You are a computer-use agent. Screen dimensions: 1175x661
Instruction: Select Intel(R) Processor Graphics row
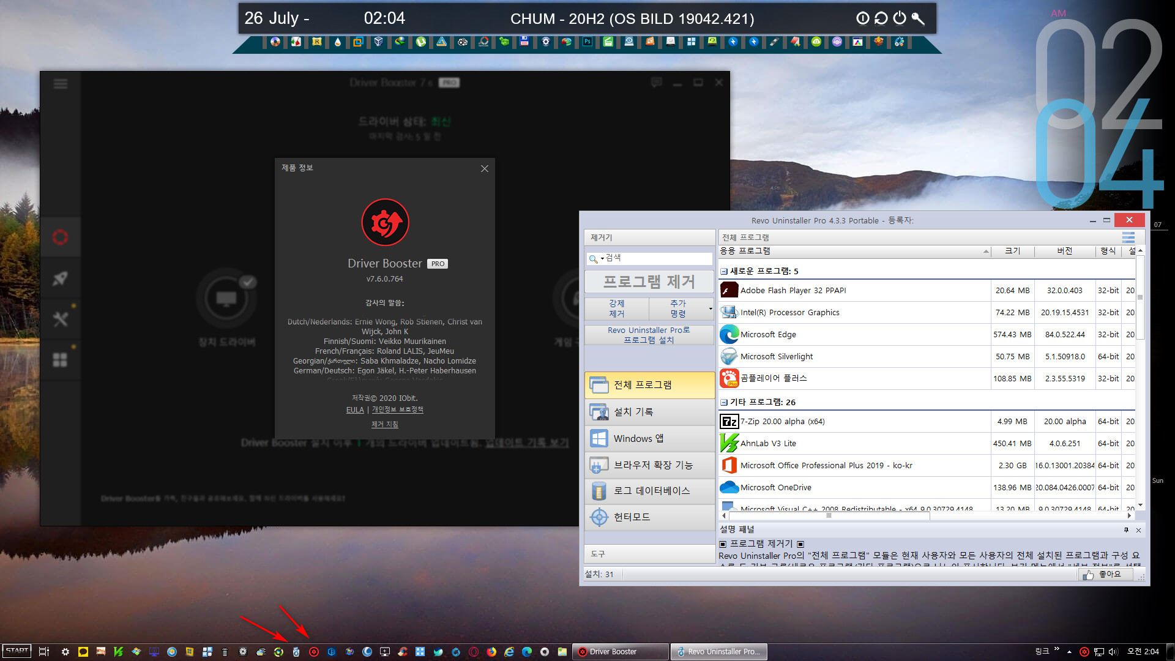(x=927, y=313)
